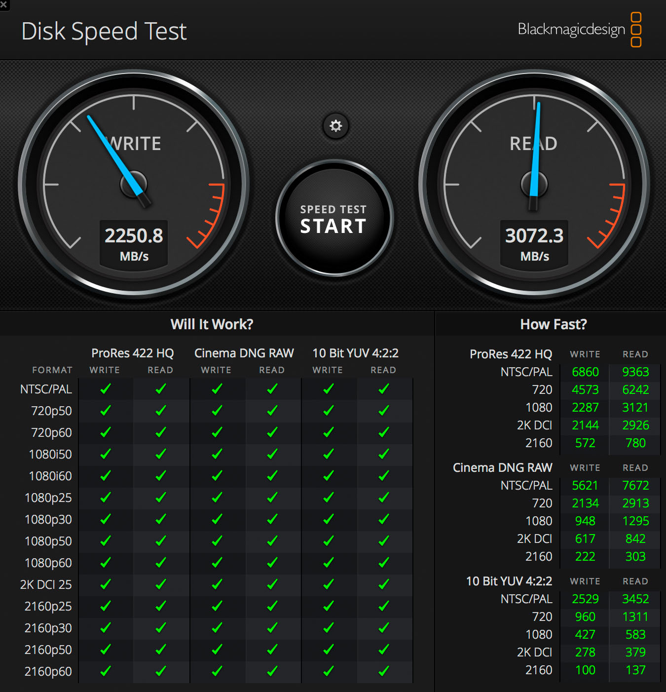The height and width of the screenshot is (692, 666).
Task: Click 1080p50 Cinema DNG RAW write checkmark
Action: coord(217,541)
